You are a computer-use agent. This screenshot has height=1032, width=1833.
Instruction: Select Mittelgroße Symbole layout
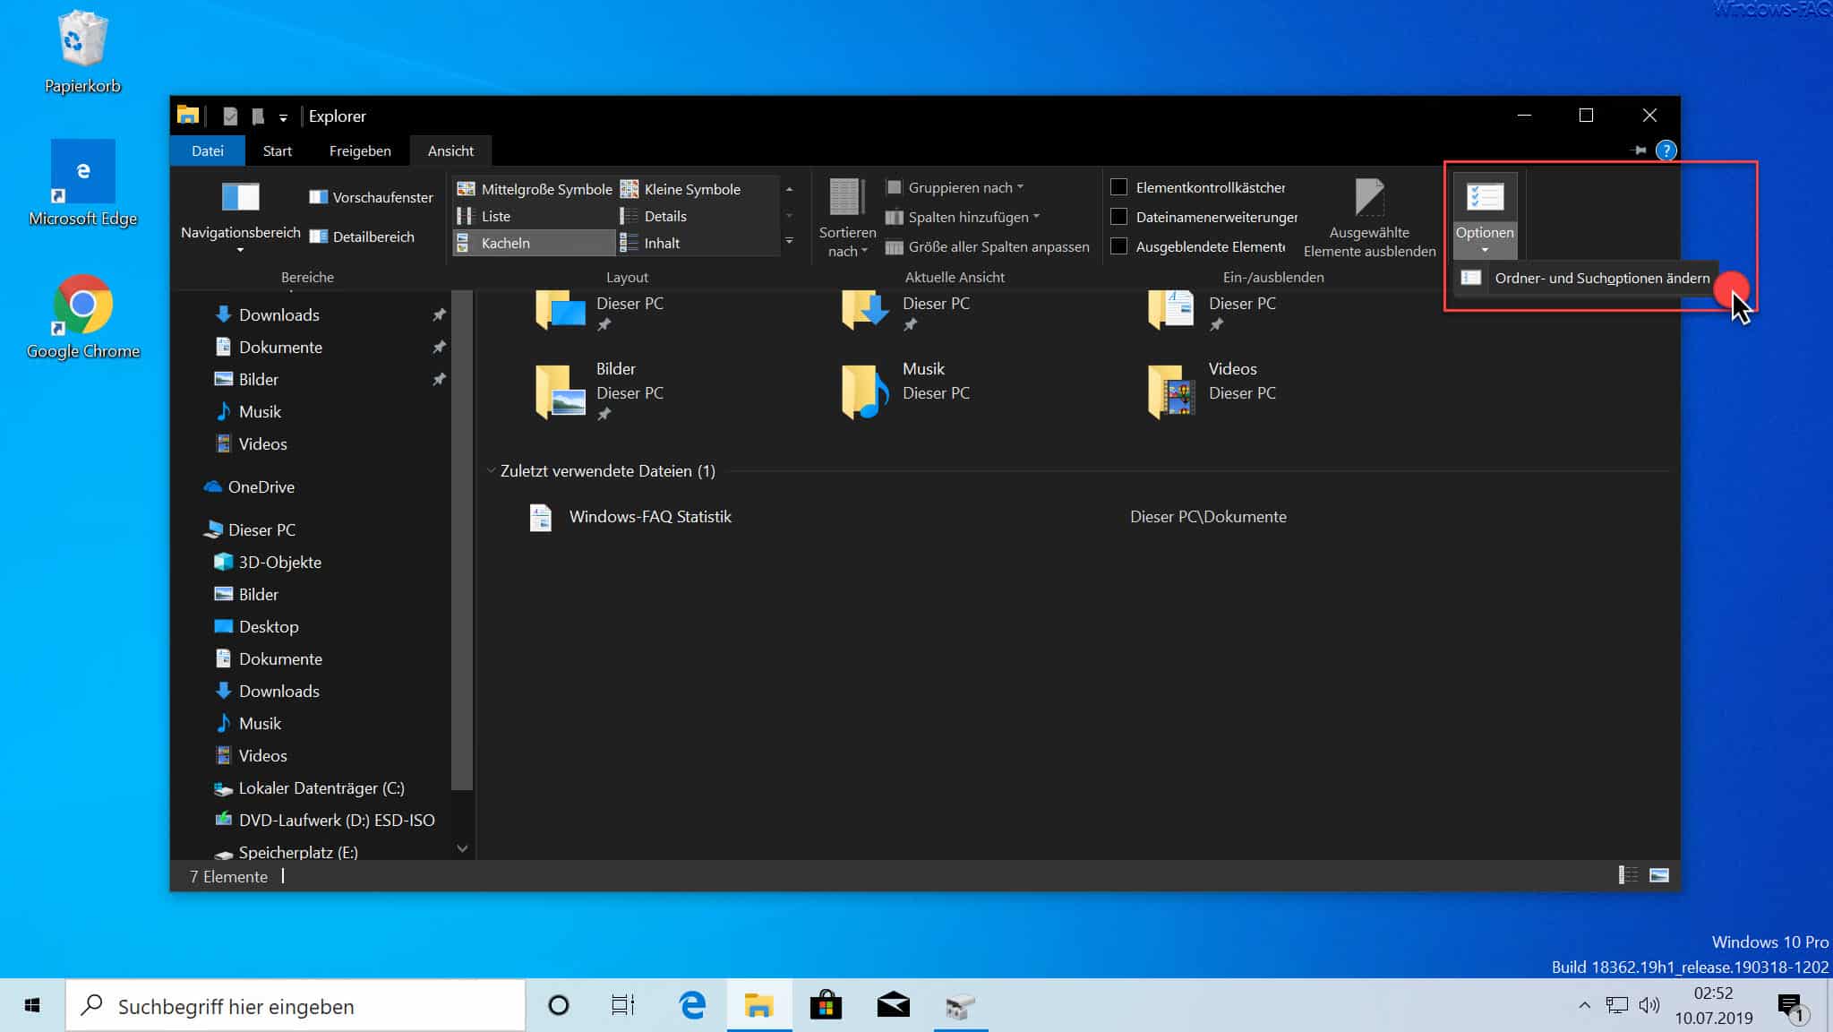tap(535, 189)
